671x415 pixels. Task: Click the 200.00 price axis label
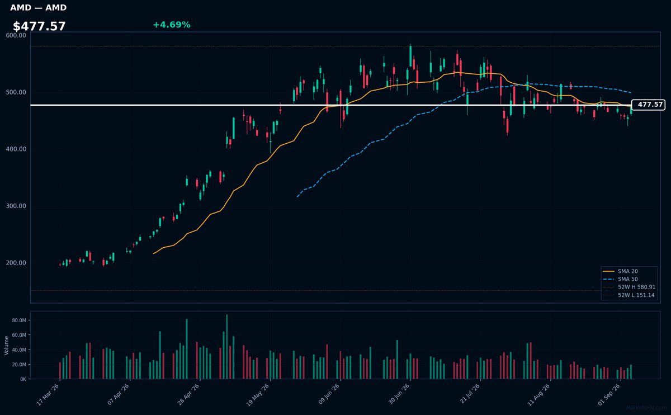click(16, 263)
